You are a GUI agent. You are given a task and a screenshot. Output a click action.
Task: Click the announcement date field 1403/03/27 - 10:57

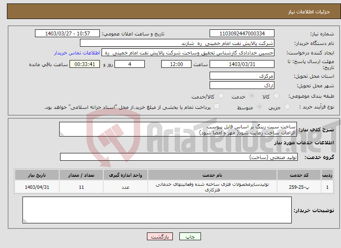coord(67,33)
